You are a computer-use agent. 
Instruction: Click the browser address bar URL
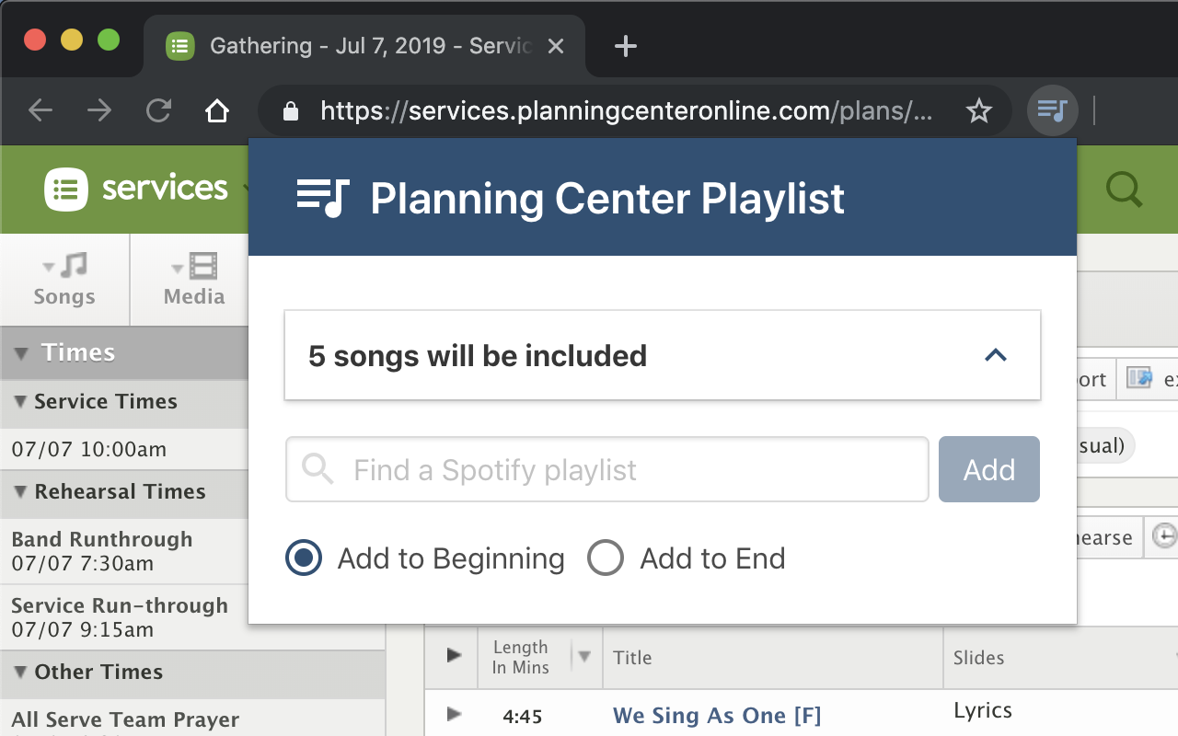[626, 112]
